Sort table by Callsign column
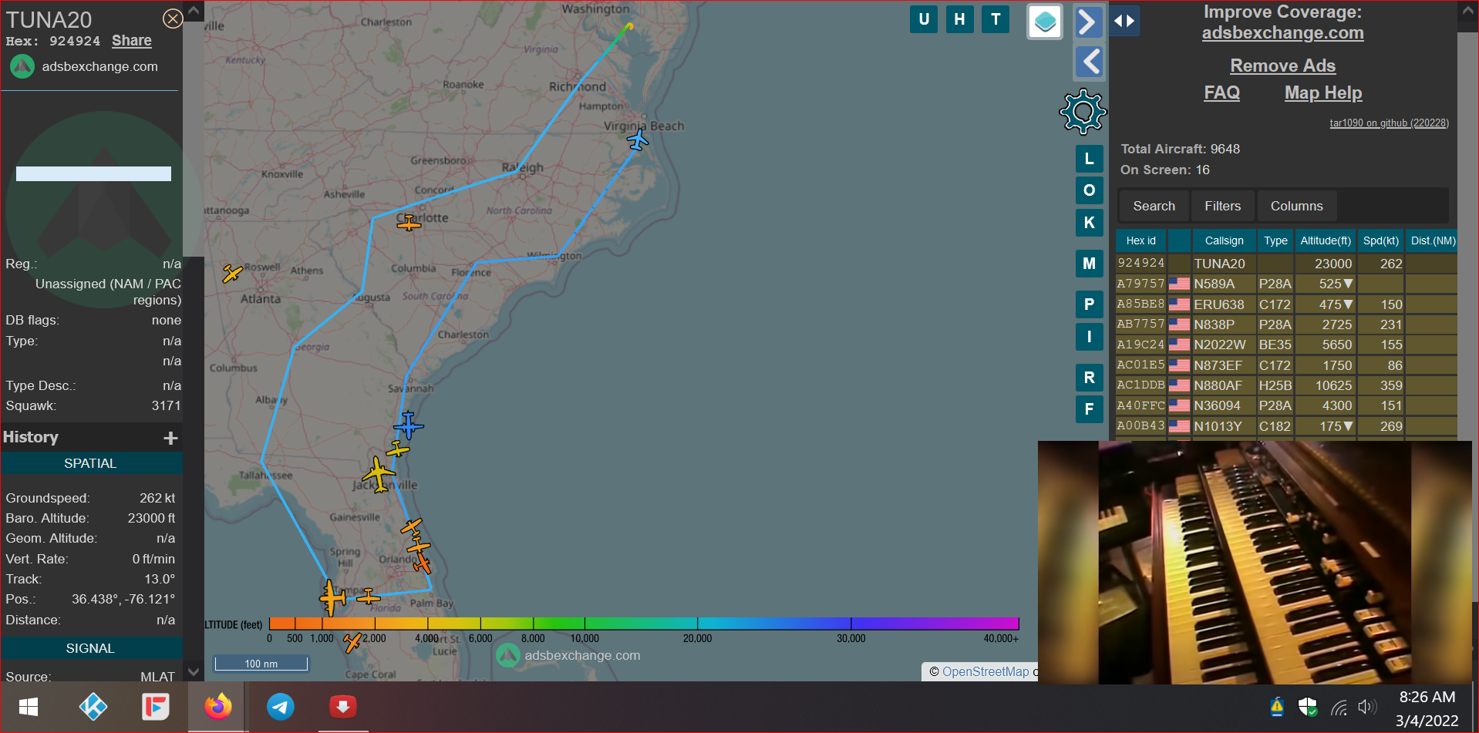The width and height of the screenshot is (1479, 733). (x=1224, y=240)
